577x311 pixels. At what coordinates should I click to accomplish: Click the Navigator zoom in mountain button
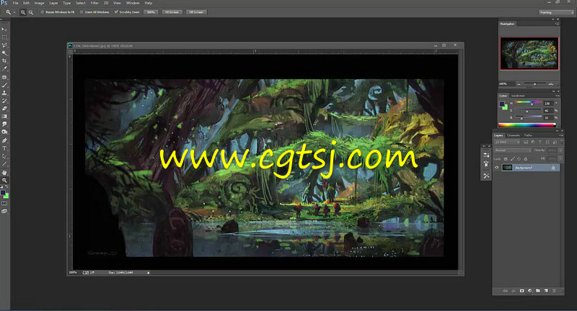[551, 84]
